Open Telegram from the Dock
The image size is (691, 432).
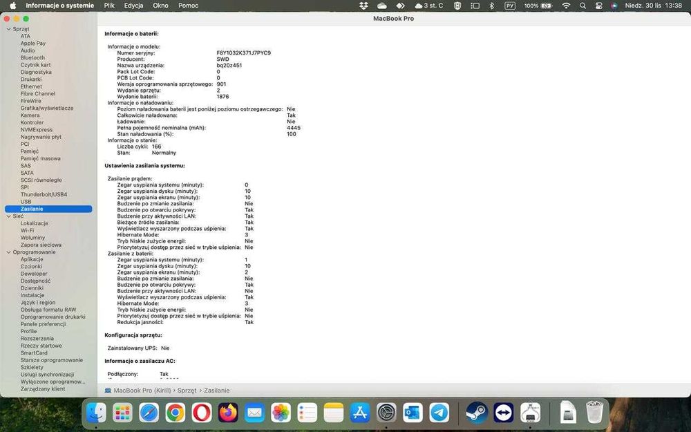pos(439,413)
